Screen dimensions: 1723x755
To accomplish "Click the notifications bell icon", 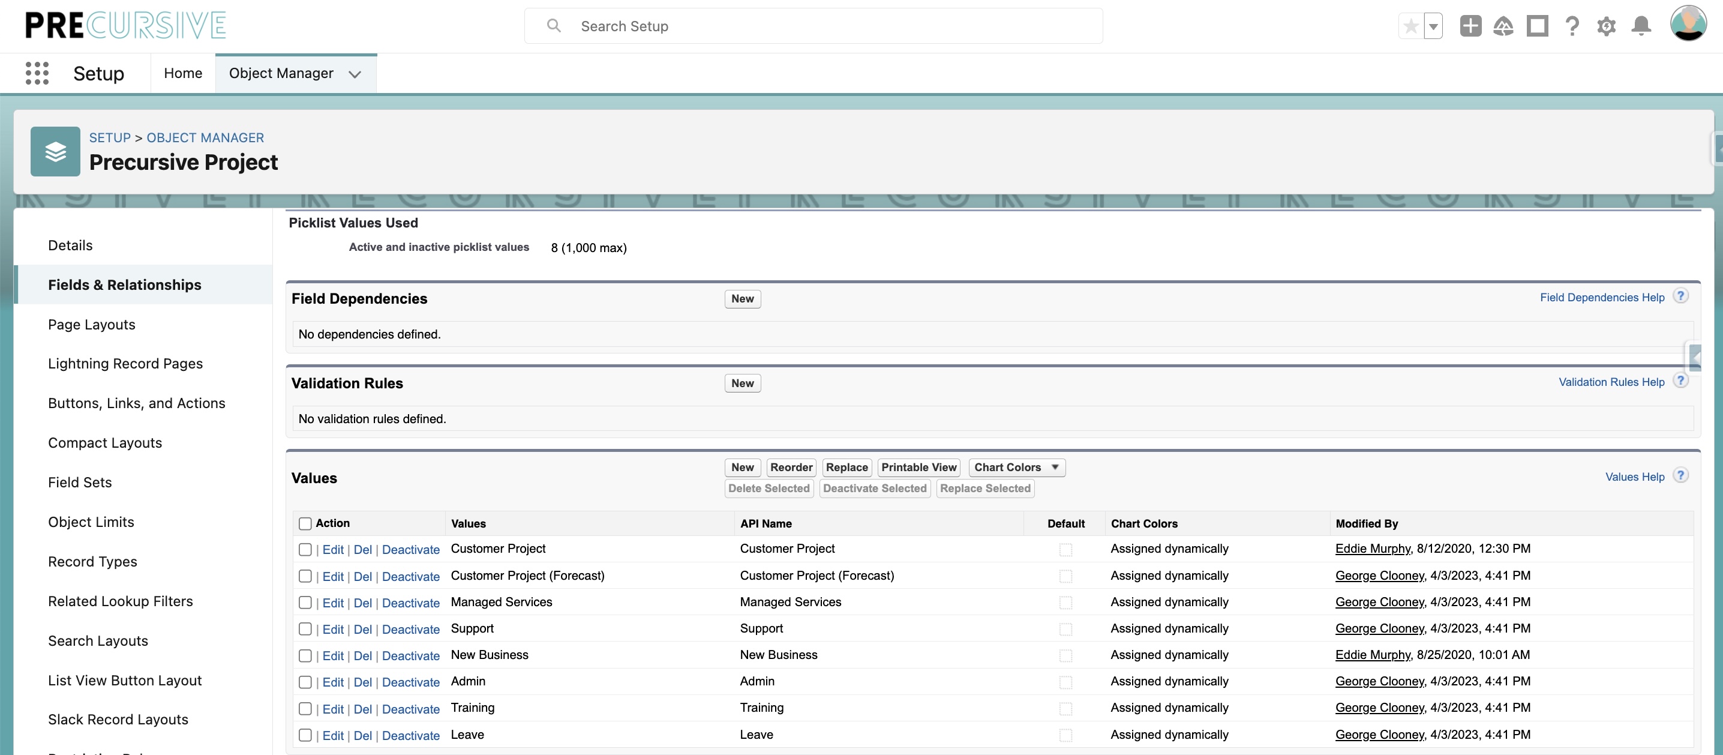I will point(1640,26).
